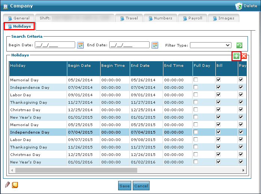Open the Travel tab
This screenshot has height=194, width=261.
point(129,18)
